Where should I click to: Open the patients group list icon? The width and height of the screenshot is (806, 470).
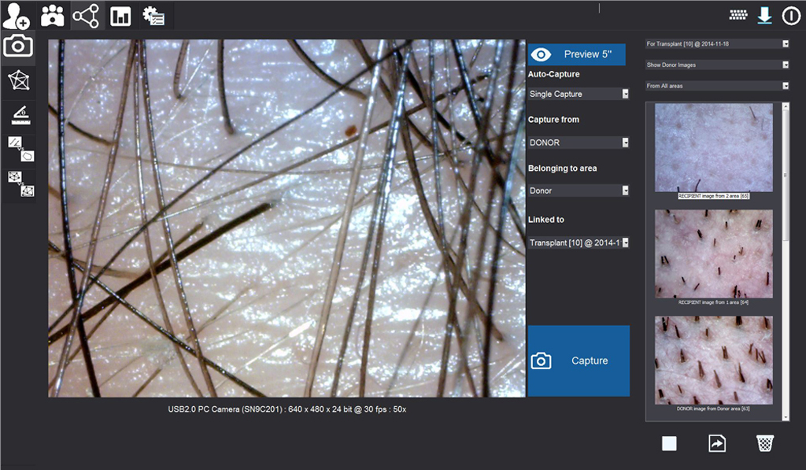[x=53, y=16]
